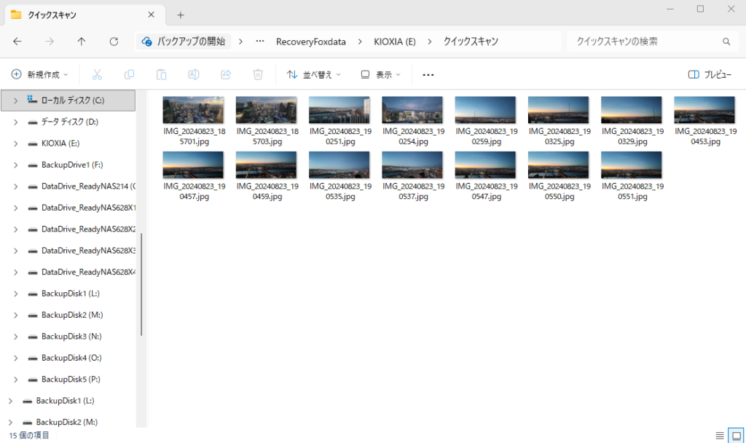Open the 新規作成 new item menu
746x443 pixels.
pyautogui.click(x=40, y=74)
